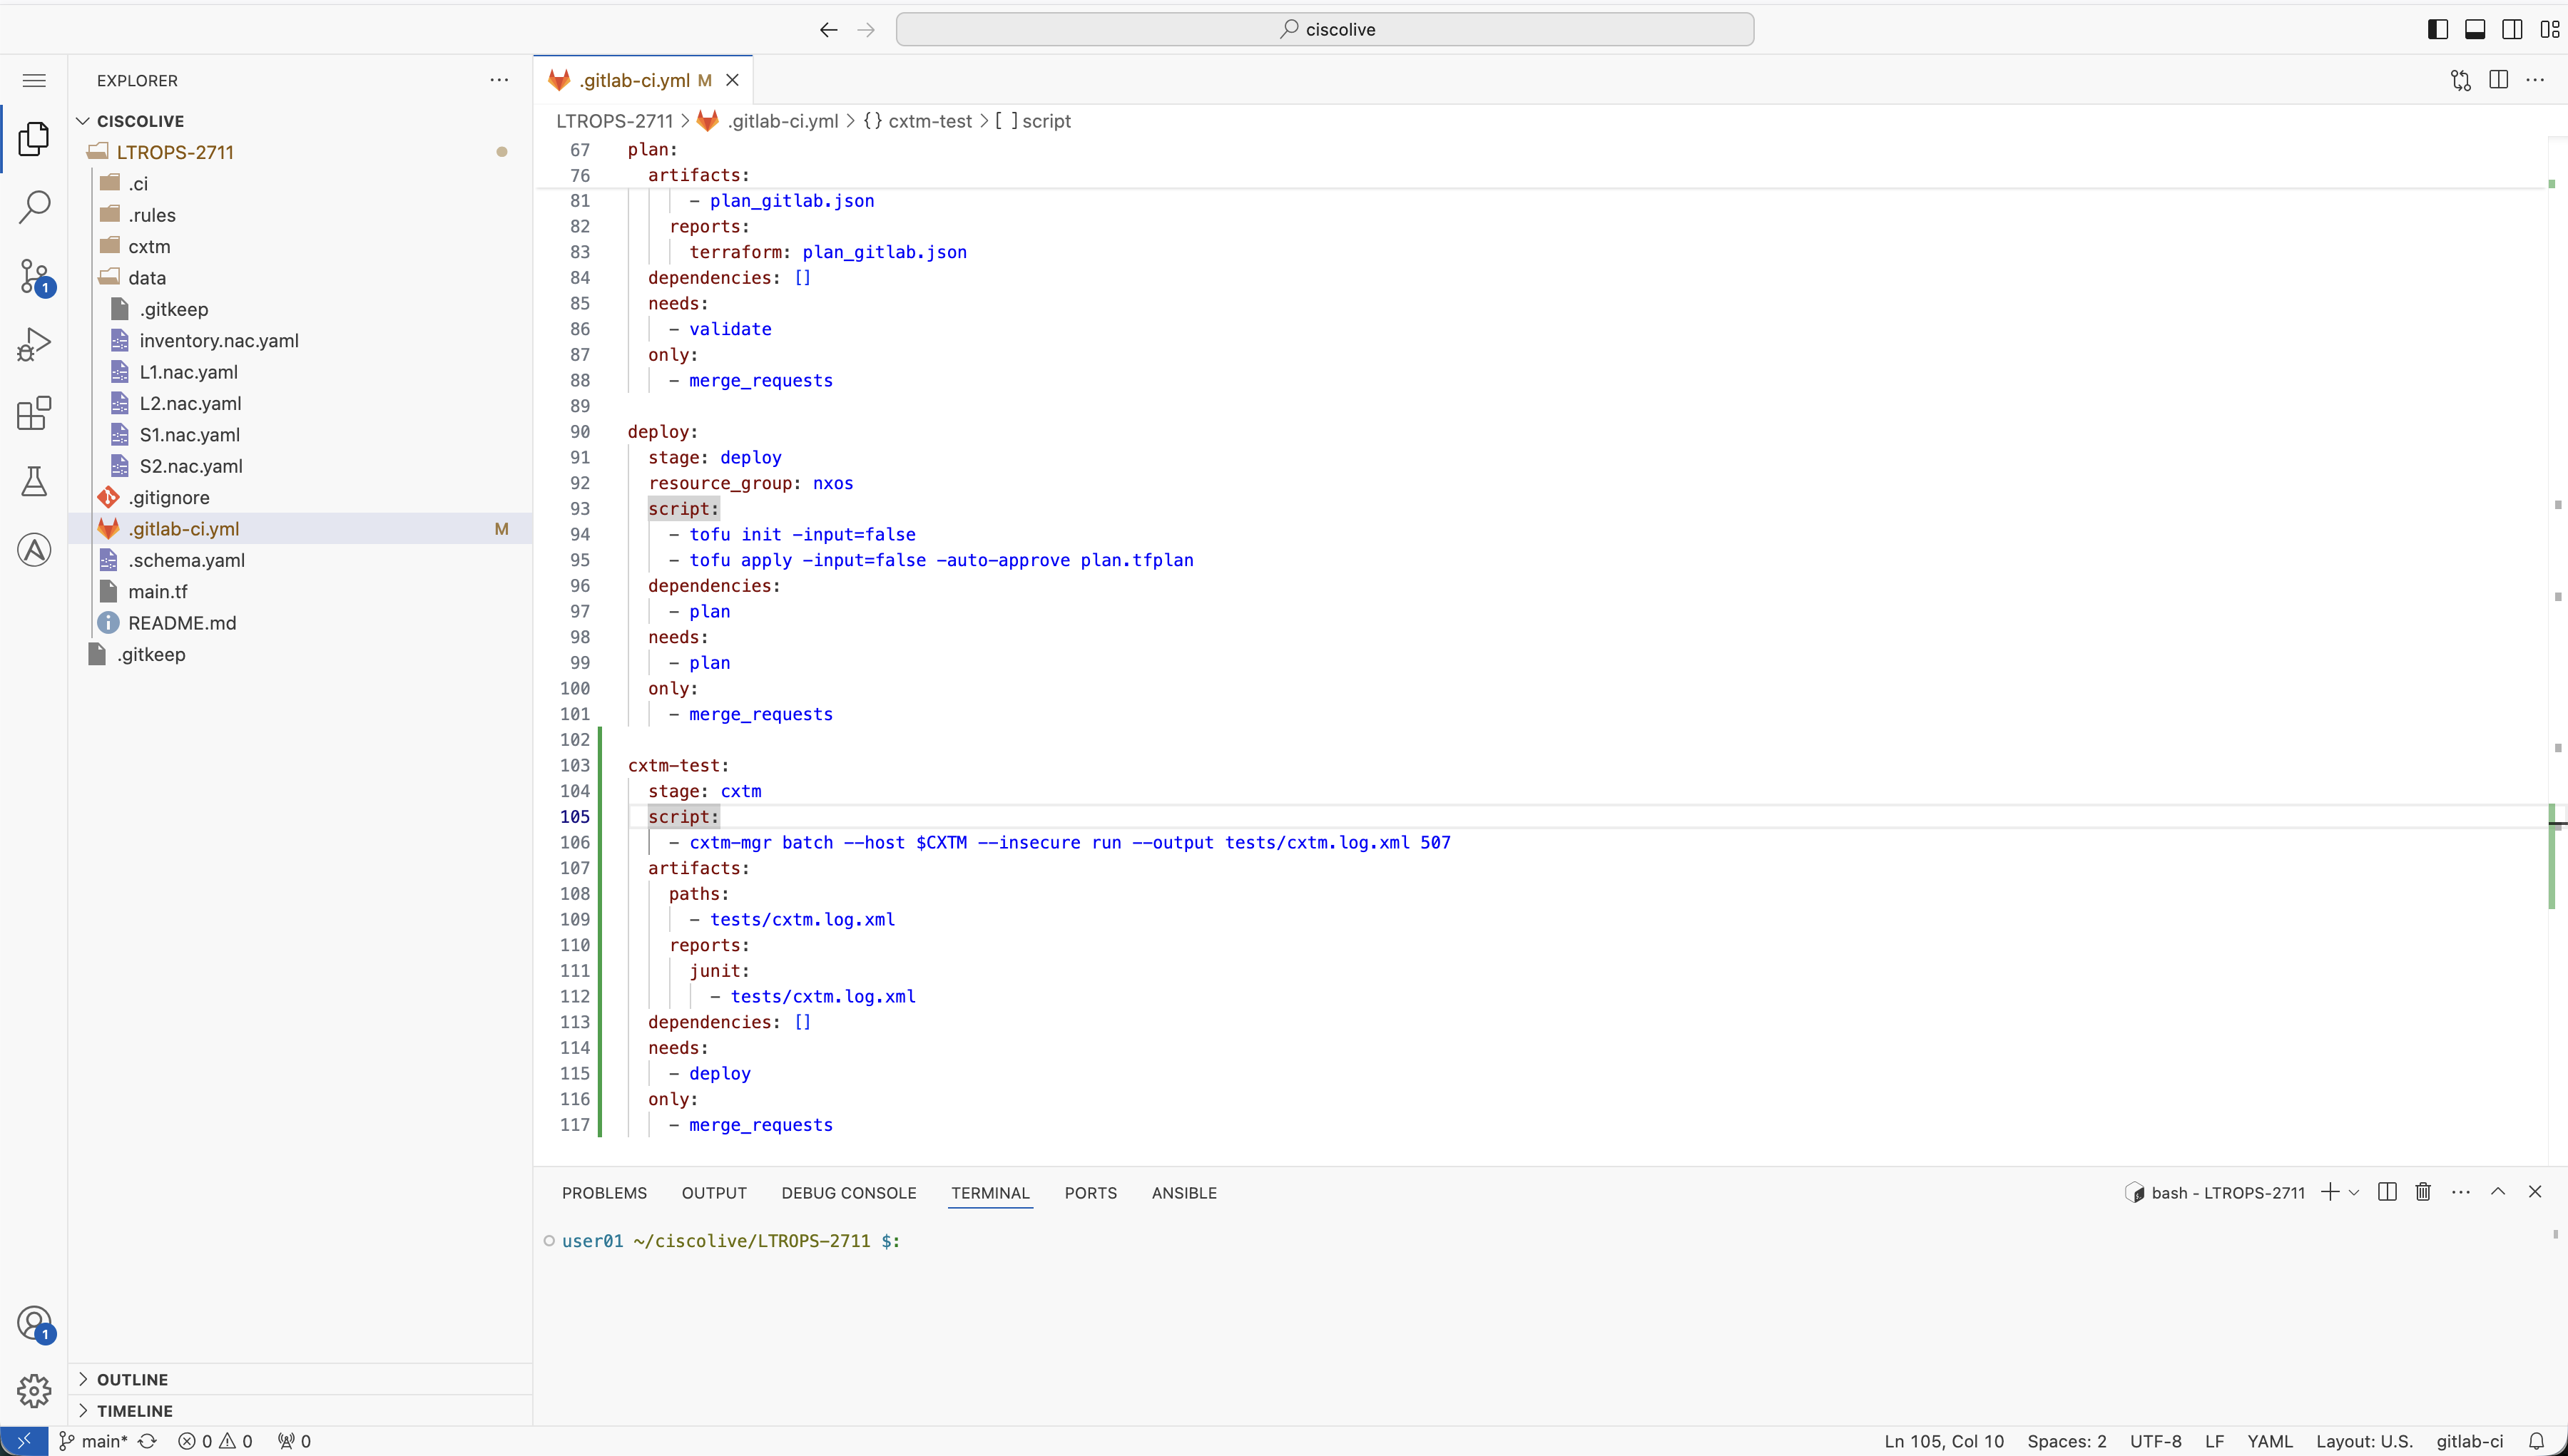Screen dimensions: 2568x1456
Task: Open the Extensions view
Action: point(34,413)
